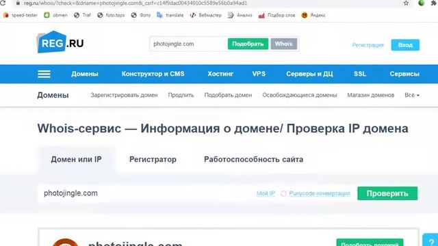Open the obmen bookmark
This screenshot has width=438, height=246.
(56, 15)
